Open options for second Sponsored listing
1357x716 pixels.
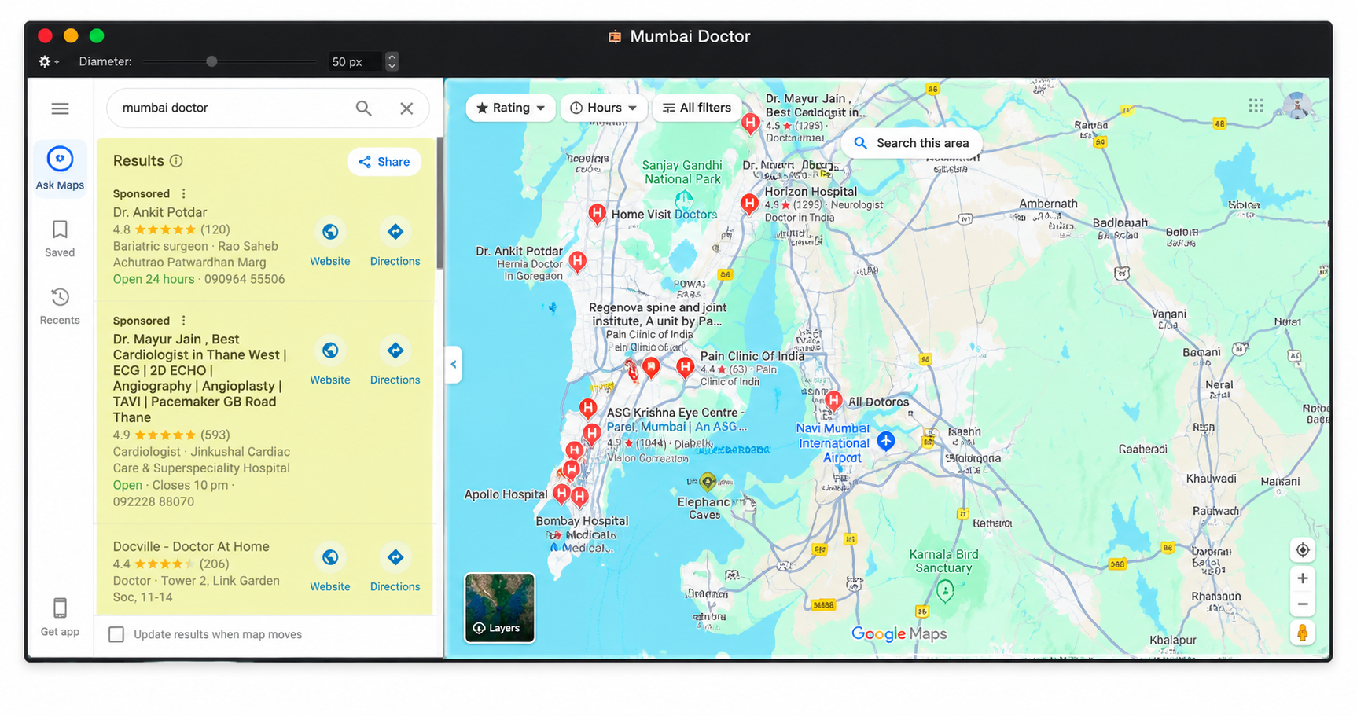click(184, 321)
